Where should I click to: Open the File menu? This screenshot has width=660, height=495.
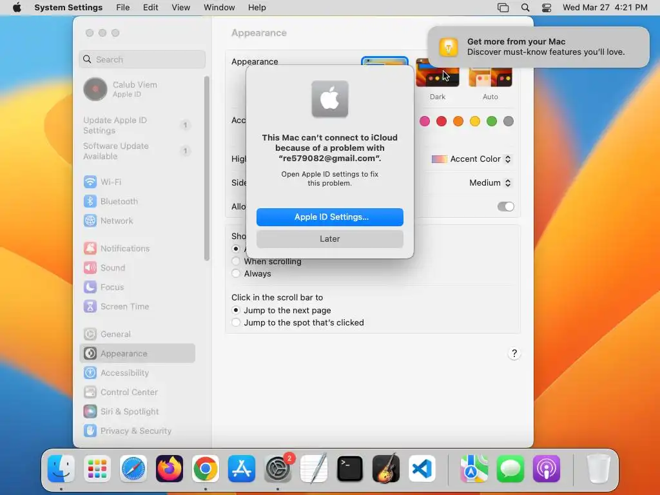pos(123,8)
